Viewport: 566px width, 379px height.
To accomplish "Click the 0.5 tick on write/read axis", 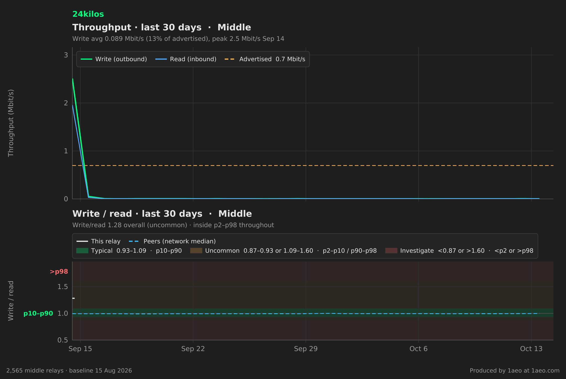I will pyautogui.click(x=63, y=340).
